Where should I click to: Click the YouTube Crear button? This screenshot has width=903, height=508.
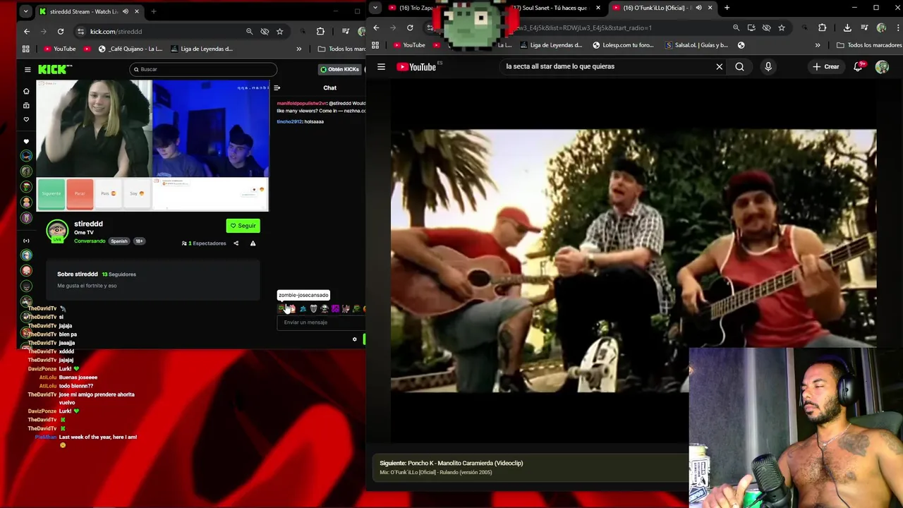click(x=826, y=67)
